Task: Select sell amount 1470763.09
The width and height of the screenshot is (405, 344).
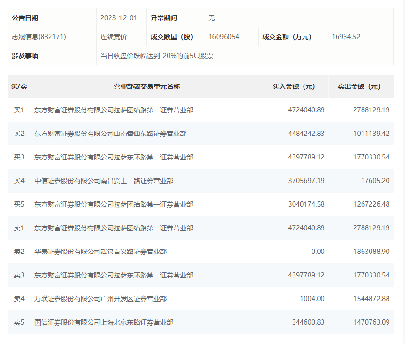Action: tap(371, 322)
